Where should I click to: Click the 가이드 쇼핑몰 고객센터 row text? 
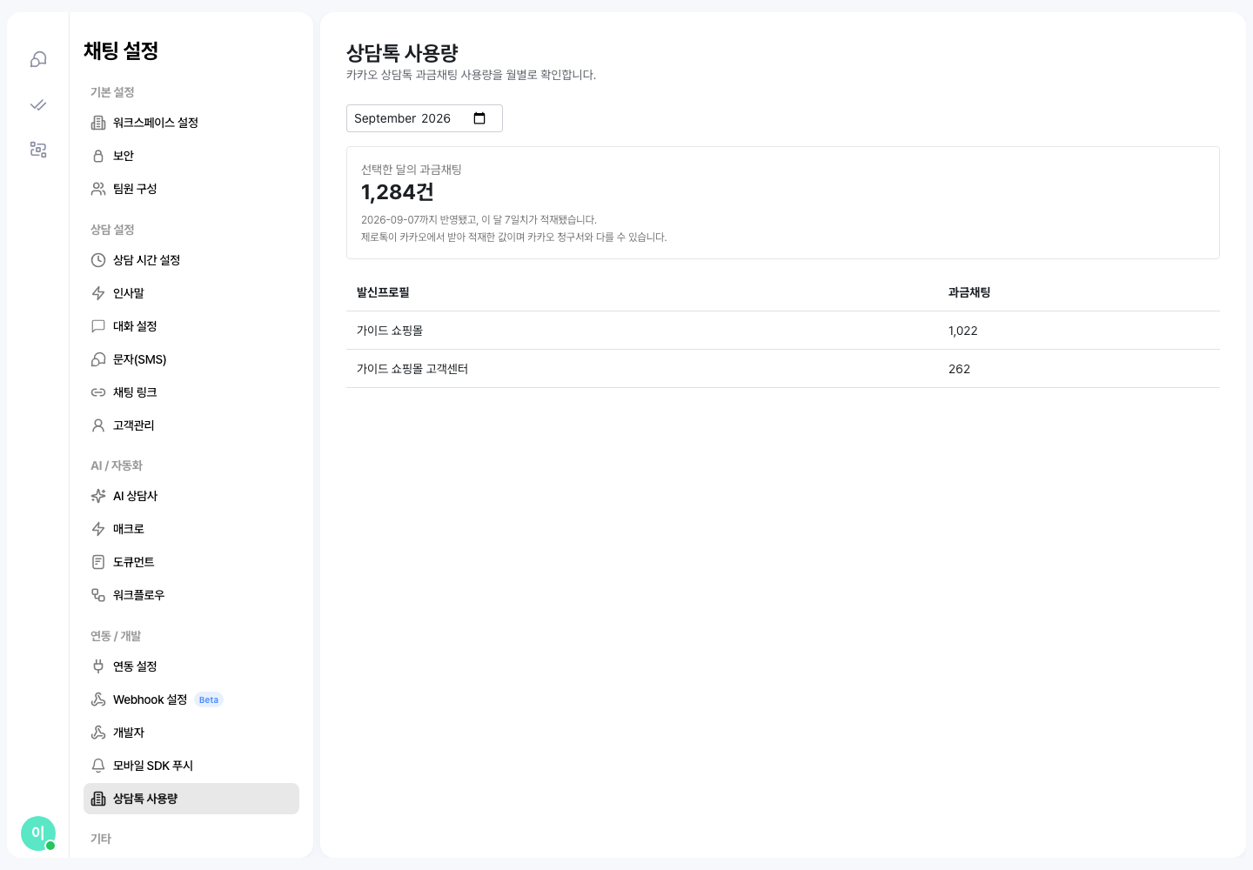pyautogui.click(x=412, y=369)
